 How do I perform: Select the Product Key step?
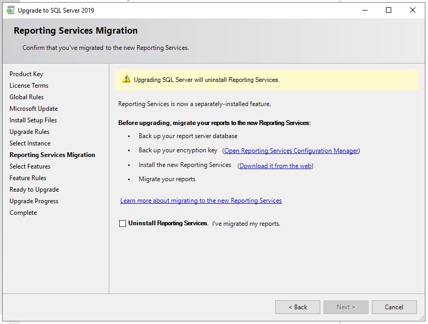26,74
